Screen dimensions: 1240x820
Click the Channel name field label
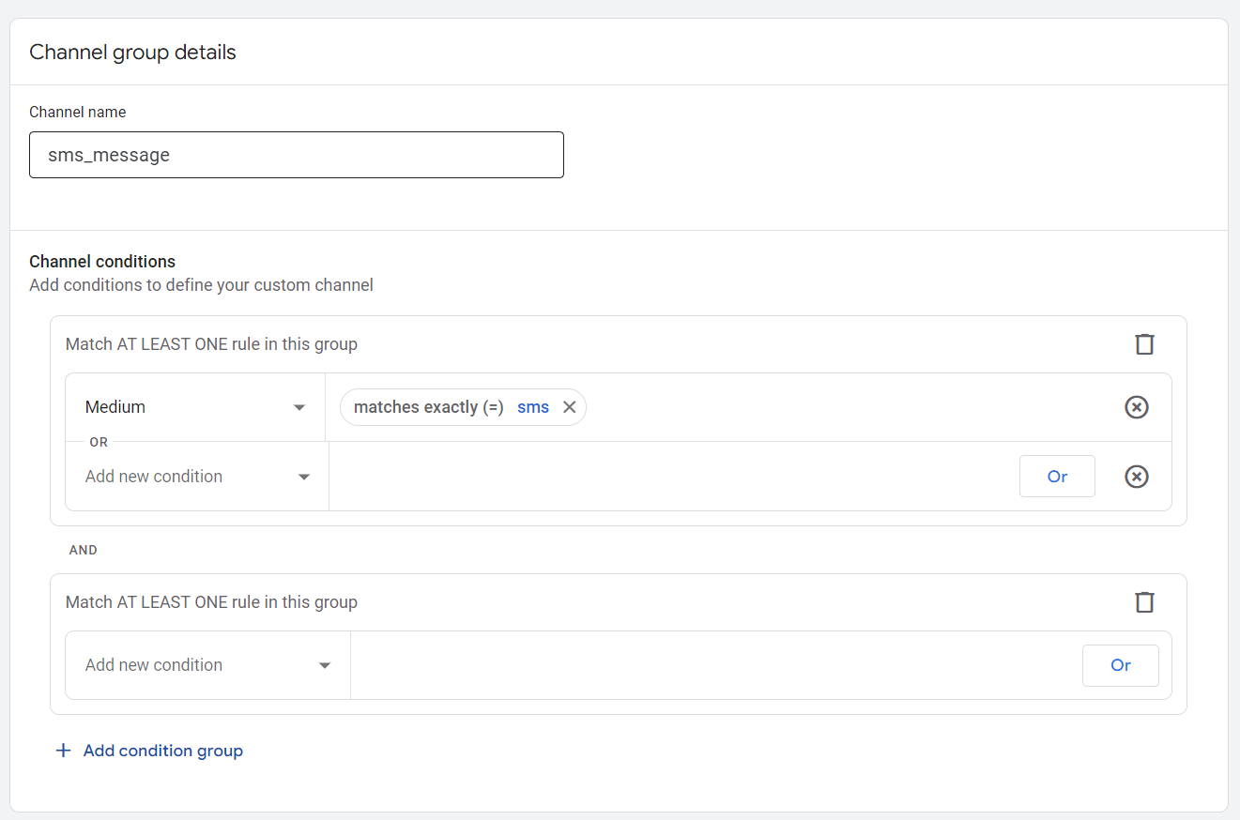point(78,112)
